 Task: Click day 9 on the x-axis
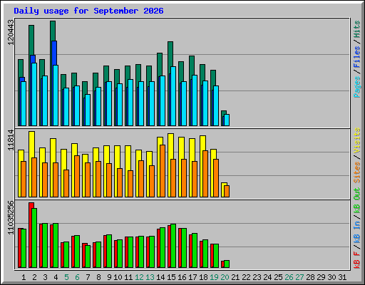(x=109, y=277)
